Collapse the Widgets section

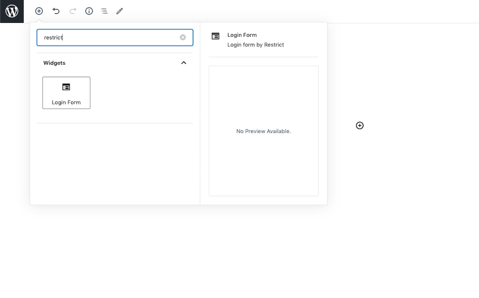(x=184, y=63)
